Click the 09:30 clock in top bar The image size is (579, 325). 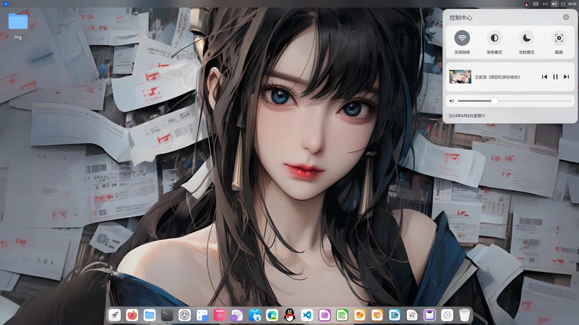point(572,4)
